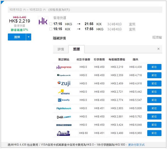The width and height of the screenshot is (167, 149).
Task: Click the HK$ 60 payment fee in Omega row
Action: 83,133
